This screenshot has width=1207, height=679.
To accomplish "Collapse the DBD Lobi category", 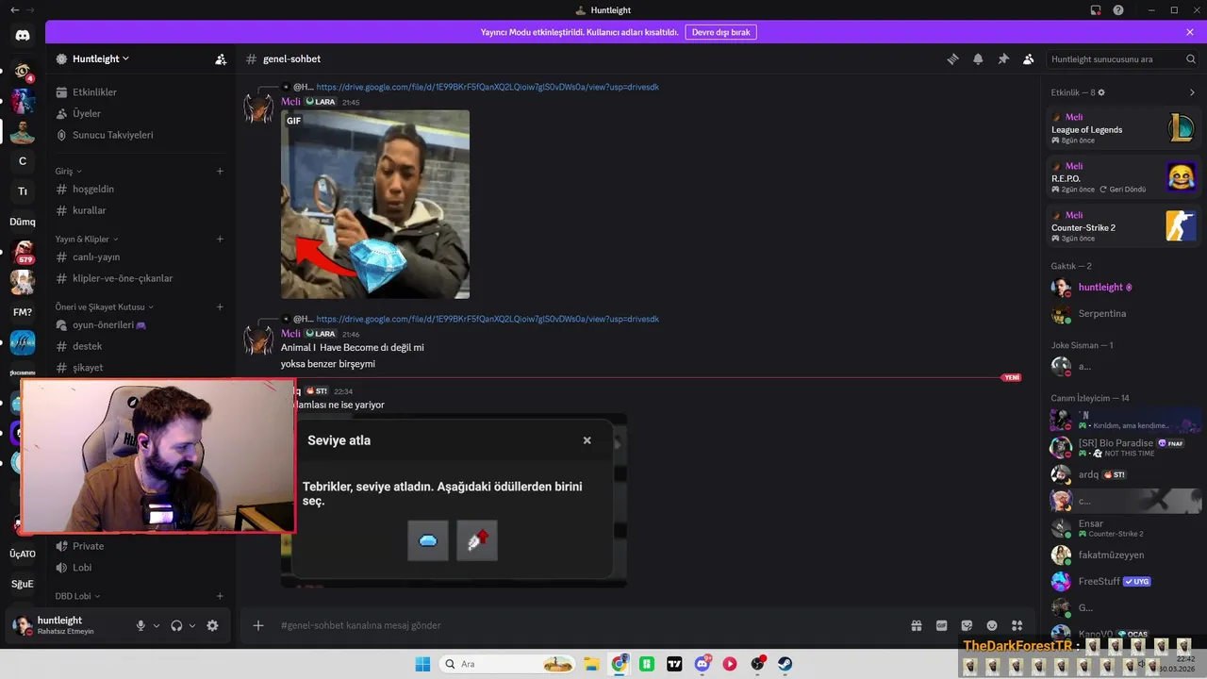I will [x=77, y=596].
